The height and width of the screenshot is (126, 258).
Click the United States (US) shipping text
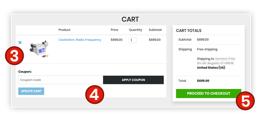click(x=211, y=67)
